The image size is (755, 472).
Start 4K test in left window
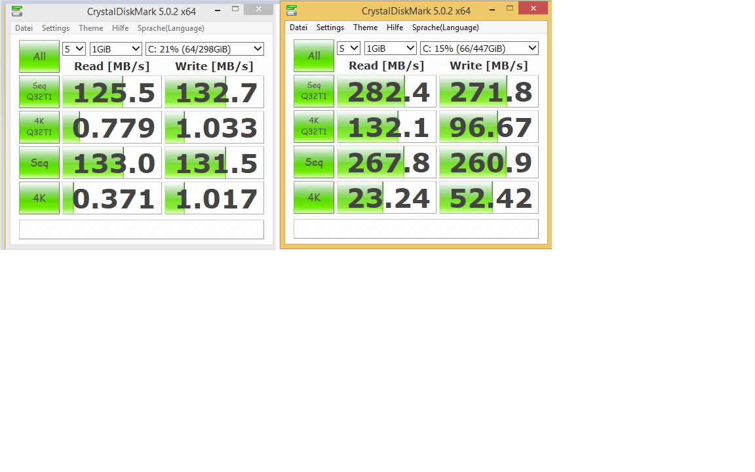point(39,198)
